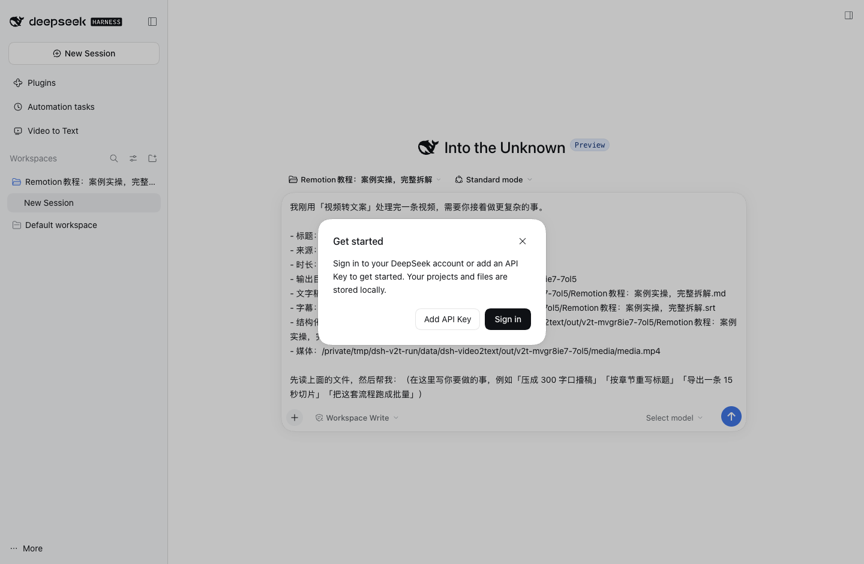This screenshot has width=864, height=564.
Task: Toggle the right side panel icon
Action: point(848,16)
